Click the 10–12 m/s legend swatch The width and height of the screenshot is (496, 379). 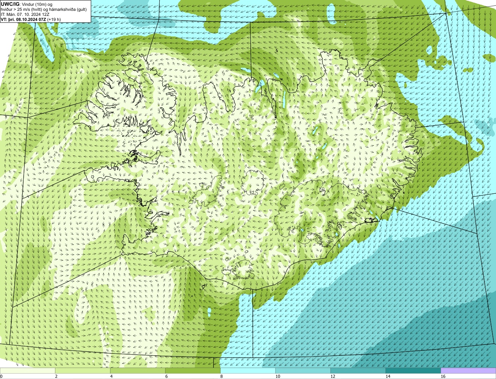(x=303, y=371)
